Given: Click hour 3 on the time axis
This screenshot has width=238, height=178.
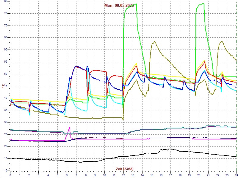Looking at the screenshot, I should tap(38, 175).
